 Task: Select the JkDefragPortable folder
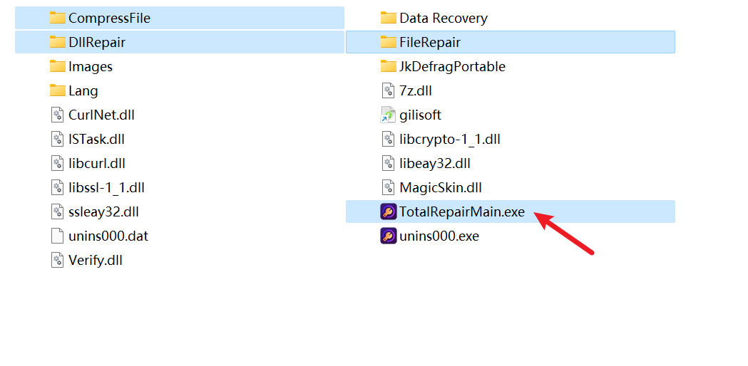pyautogui.click(x=511, y=66)
